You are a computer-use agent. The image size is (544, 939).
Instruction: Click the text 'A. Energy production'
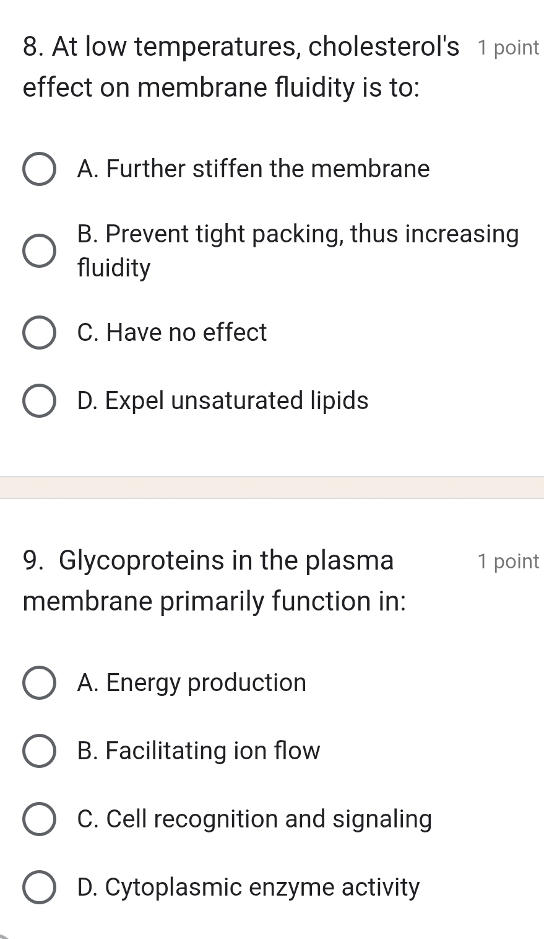[x=192, y=683]
